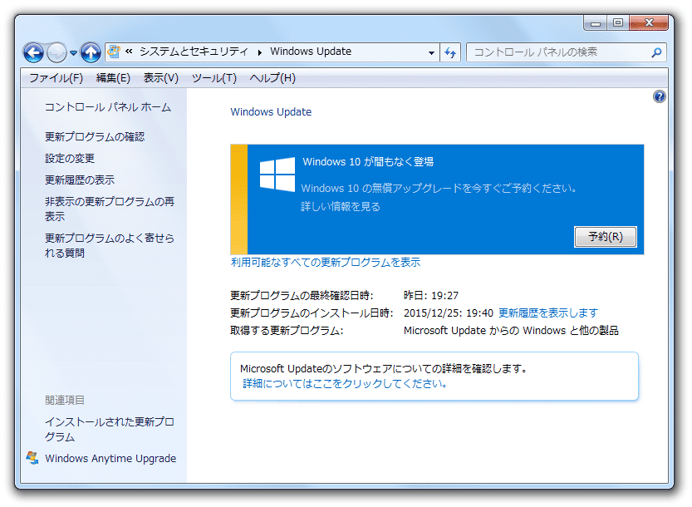Click 更新プログラムの確認 in sidebar
Viewport: 692px width, 507px height.
pos(95,137)
